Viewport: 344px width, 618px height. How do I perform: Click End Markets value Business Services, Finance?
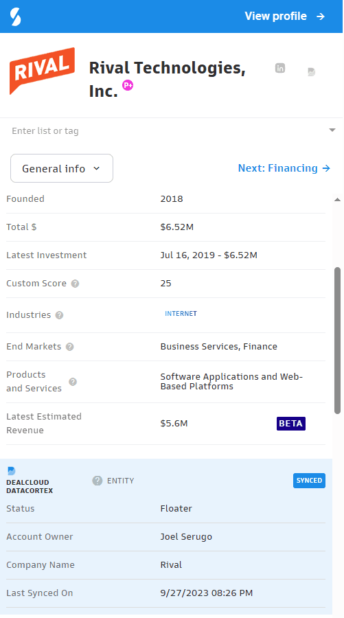click(x=219, y=347)
